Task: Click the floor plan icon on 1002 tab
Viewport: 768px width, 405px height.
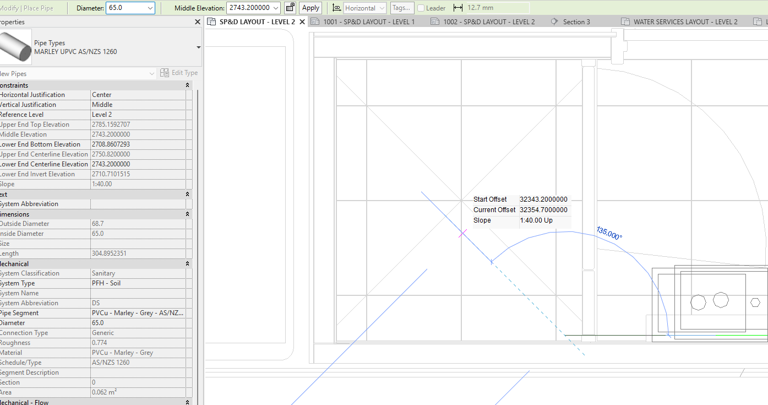Action: coord(435,22)
